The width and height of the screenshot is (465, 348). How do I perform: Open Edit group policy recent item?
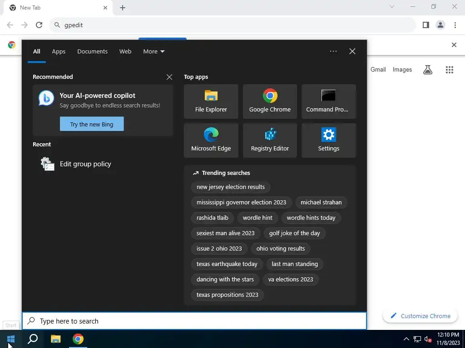pos(103,164)
